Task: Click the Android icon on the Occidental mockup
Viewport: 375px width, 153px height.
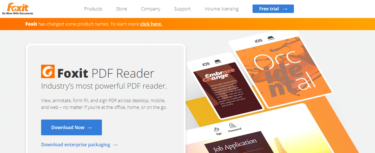Action: [x=270, y=38]
